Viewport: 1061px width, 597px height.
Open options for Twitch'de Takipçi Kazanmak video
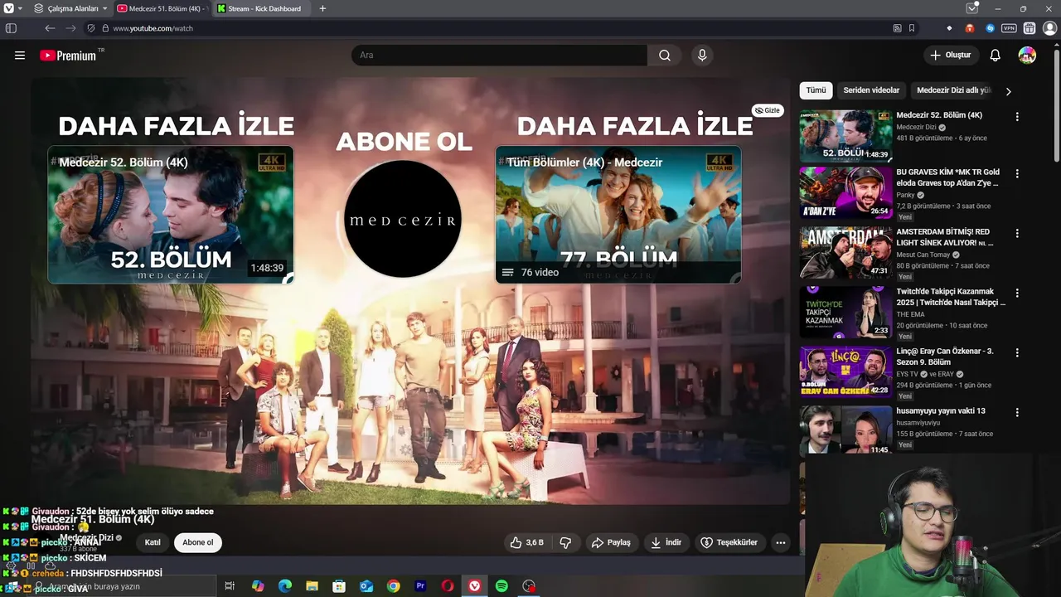(1017, 294)
